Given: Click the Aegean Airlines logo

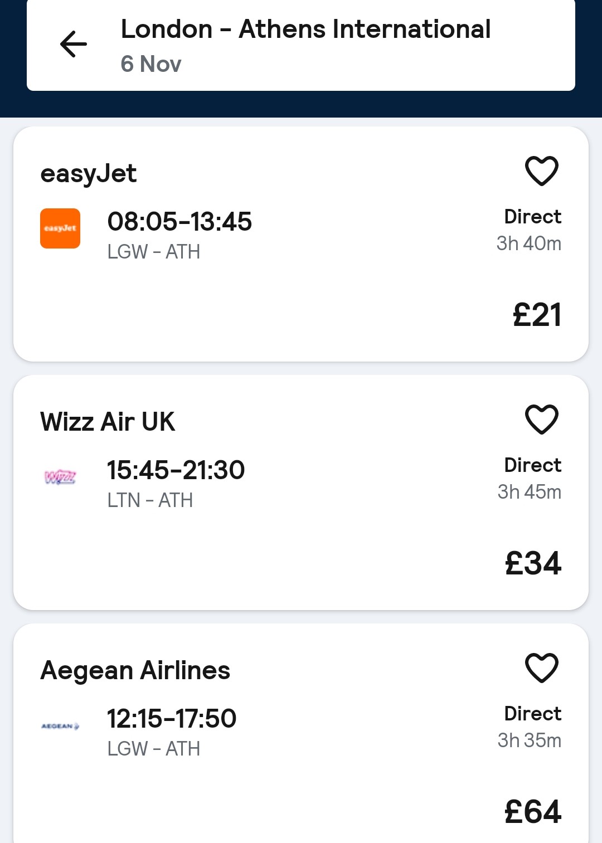Looking at the screenshot, I should [60, 726].
